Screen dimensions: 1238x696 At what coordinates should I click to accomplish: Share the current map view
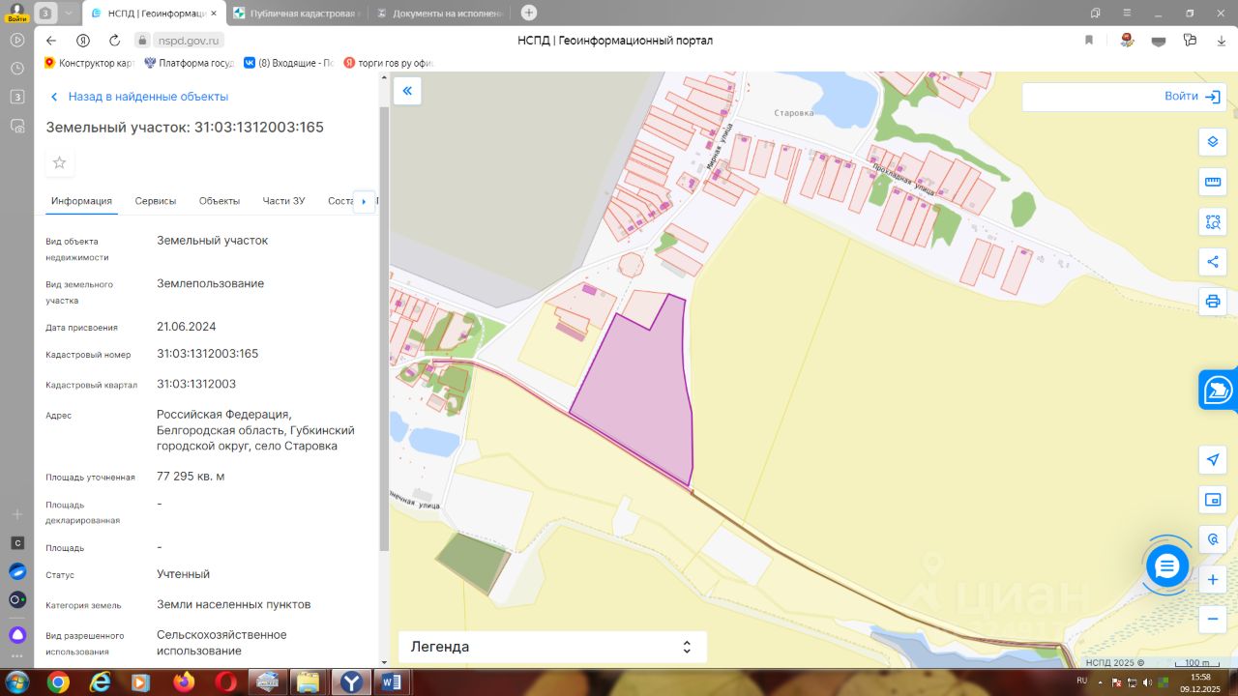(1213, 261)
